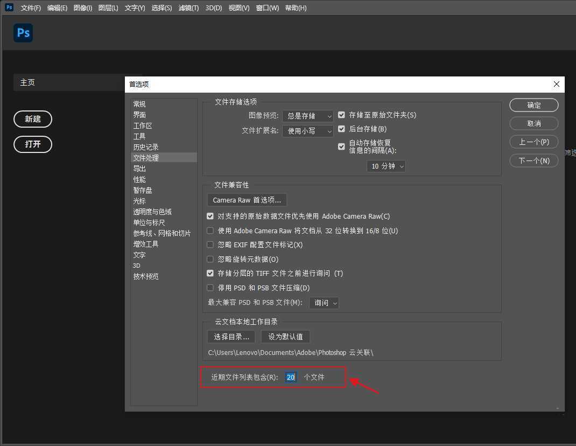Click the Photoshop logo icon in the title bar

(x=8, y=8)
